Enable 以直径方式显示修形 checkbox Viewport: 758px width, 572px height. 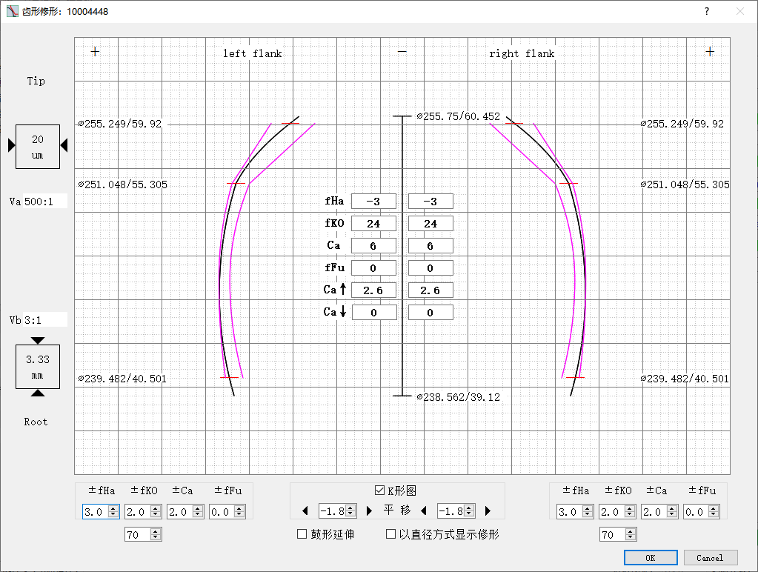point(391,533)
